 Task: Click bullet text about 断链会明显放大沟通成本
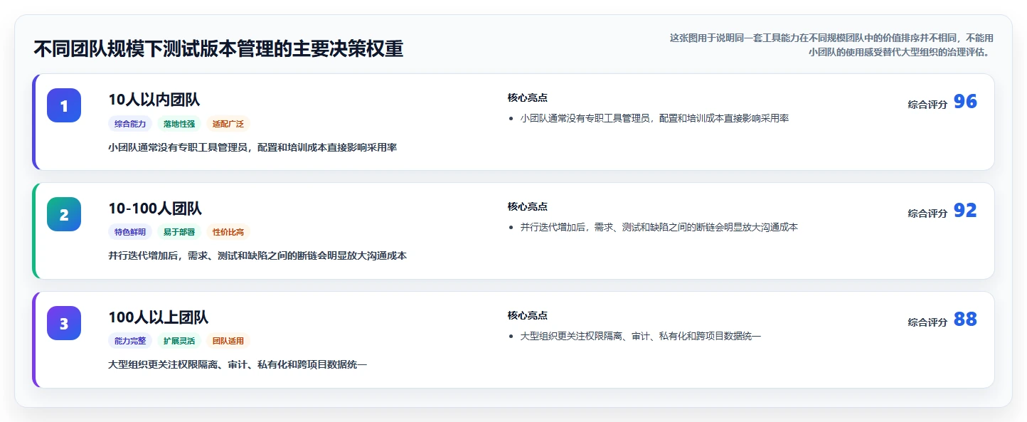659,227
